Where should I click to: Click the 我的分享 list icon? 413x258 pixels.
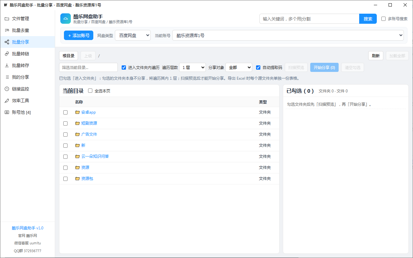pyautogui.click(x=7, y=77)
